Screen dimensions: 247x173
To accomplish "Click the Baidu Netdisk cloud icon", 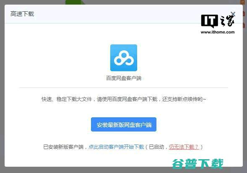I will pos(124,58).
